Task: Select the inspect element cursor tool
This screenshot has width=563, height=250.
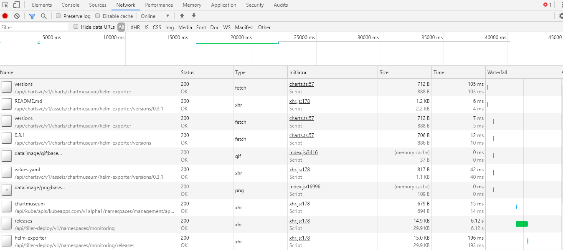Action: coord(6,5)
